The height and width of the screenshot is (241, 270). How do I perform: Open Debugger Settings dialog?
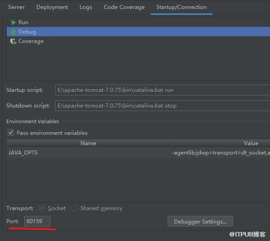200,221
